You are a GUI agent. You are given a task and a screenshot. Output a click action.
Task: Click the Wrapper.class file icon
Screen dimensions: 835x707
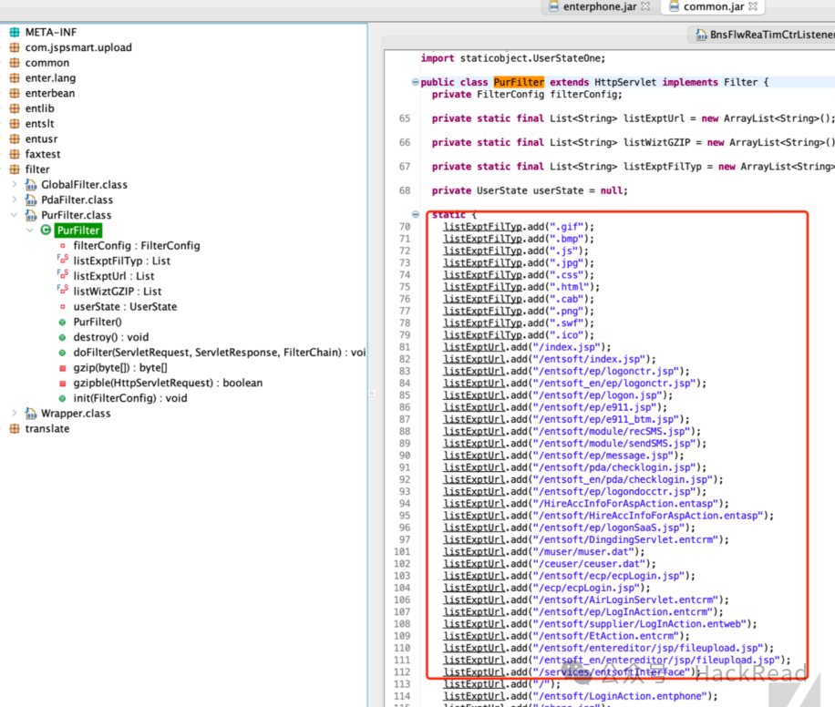coord(31,414)
